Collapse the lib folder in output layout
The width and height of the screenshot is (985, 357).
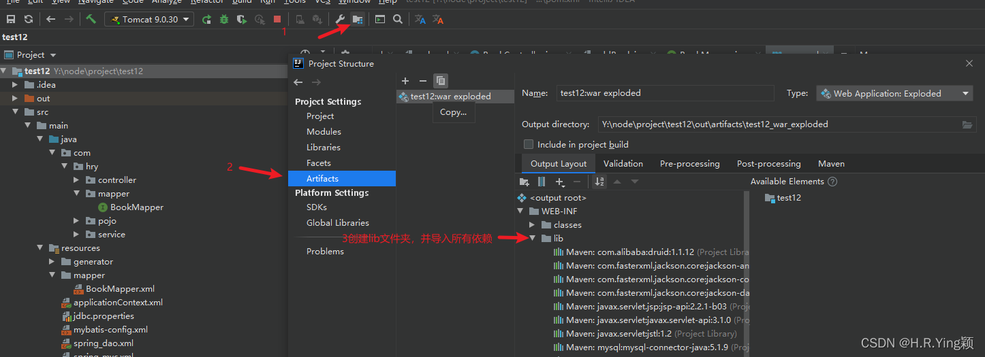click(x=533, y=239)
